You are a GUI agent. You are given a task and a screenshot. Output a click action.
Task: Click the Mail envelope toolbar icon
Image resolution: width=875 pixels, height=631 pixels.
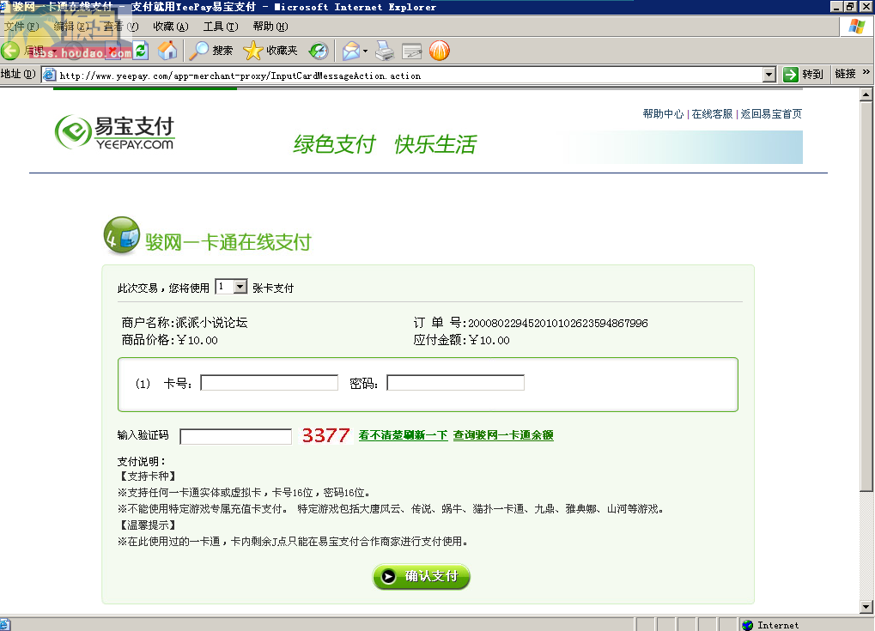[x=350, y=51]
